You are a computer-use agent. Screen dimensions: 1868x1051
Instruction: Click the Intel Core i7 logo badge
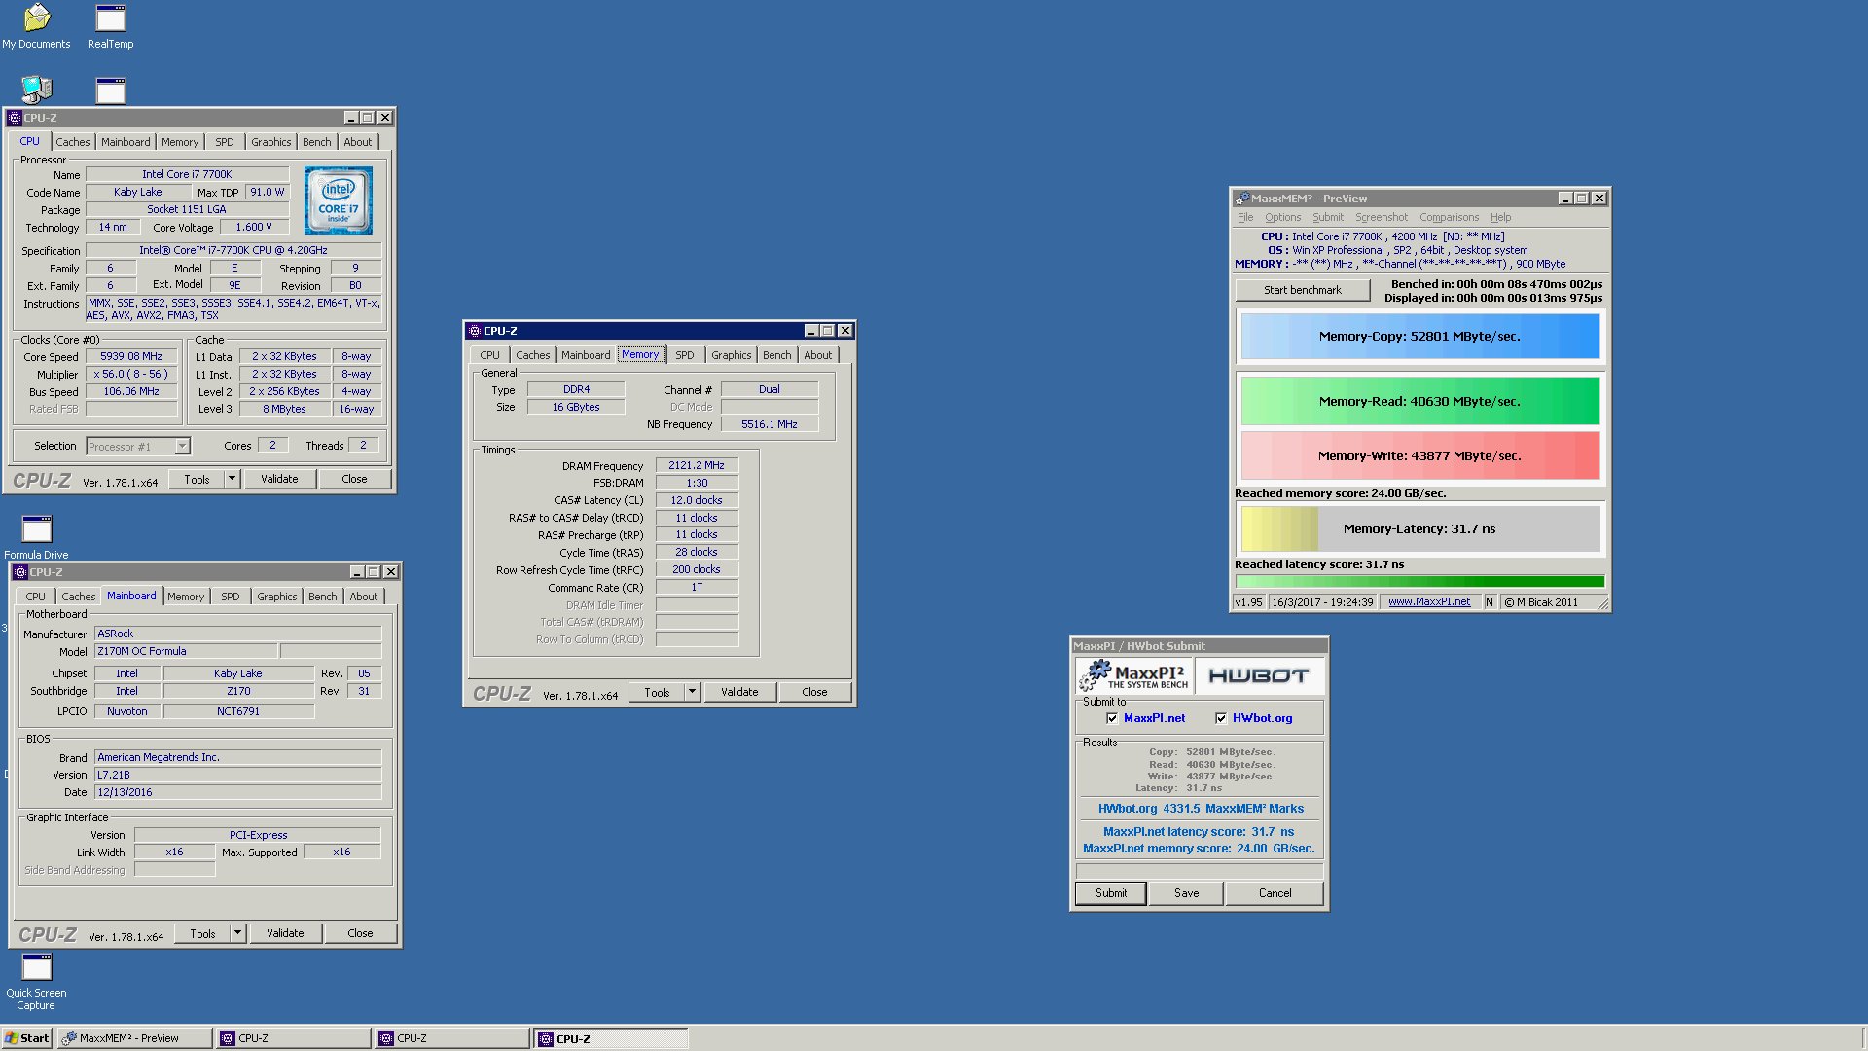pyautogui.click(x=338, y=200)
